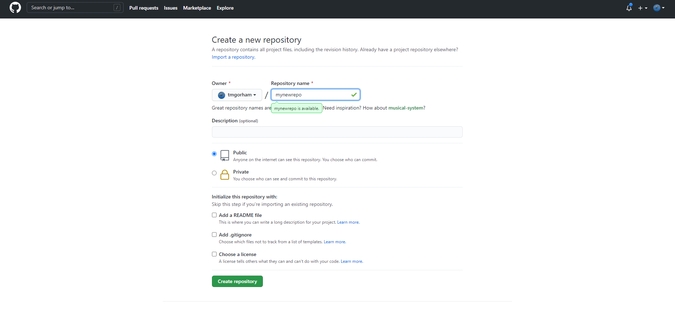Open Marketplace from the top nav

[x=197, y=8]
